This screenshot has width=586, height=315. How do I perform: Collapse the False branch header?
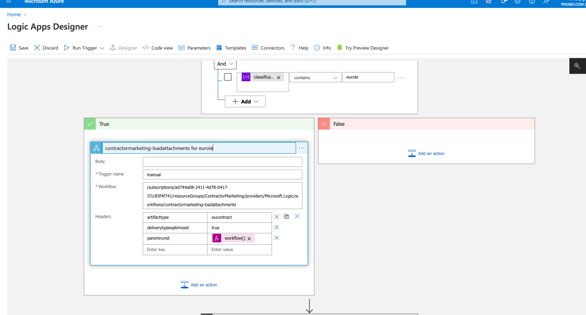point(426,124)
